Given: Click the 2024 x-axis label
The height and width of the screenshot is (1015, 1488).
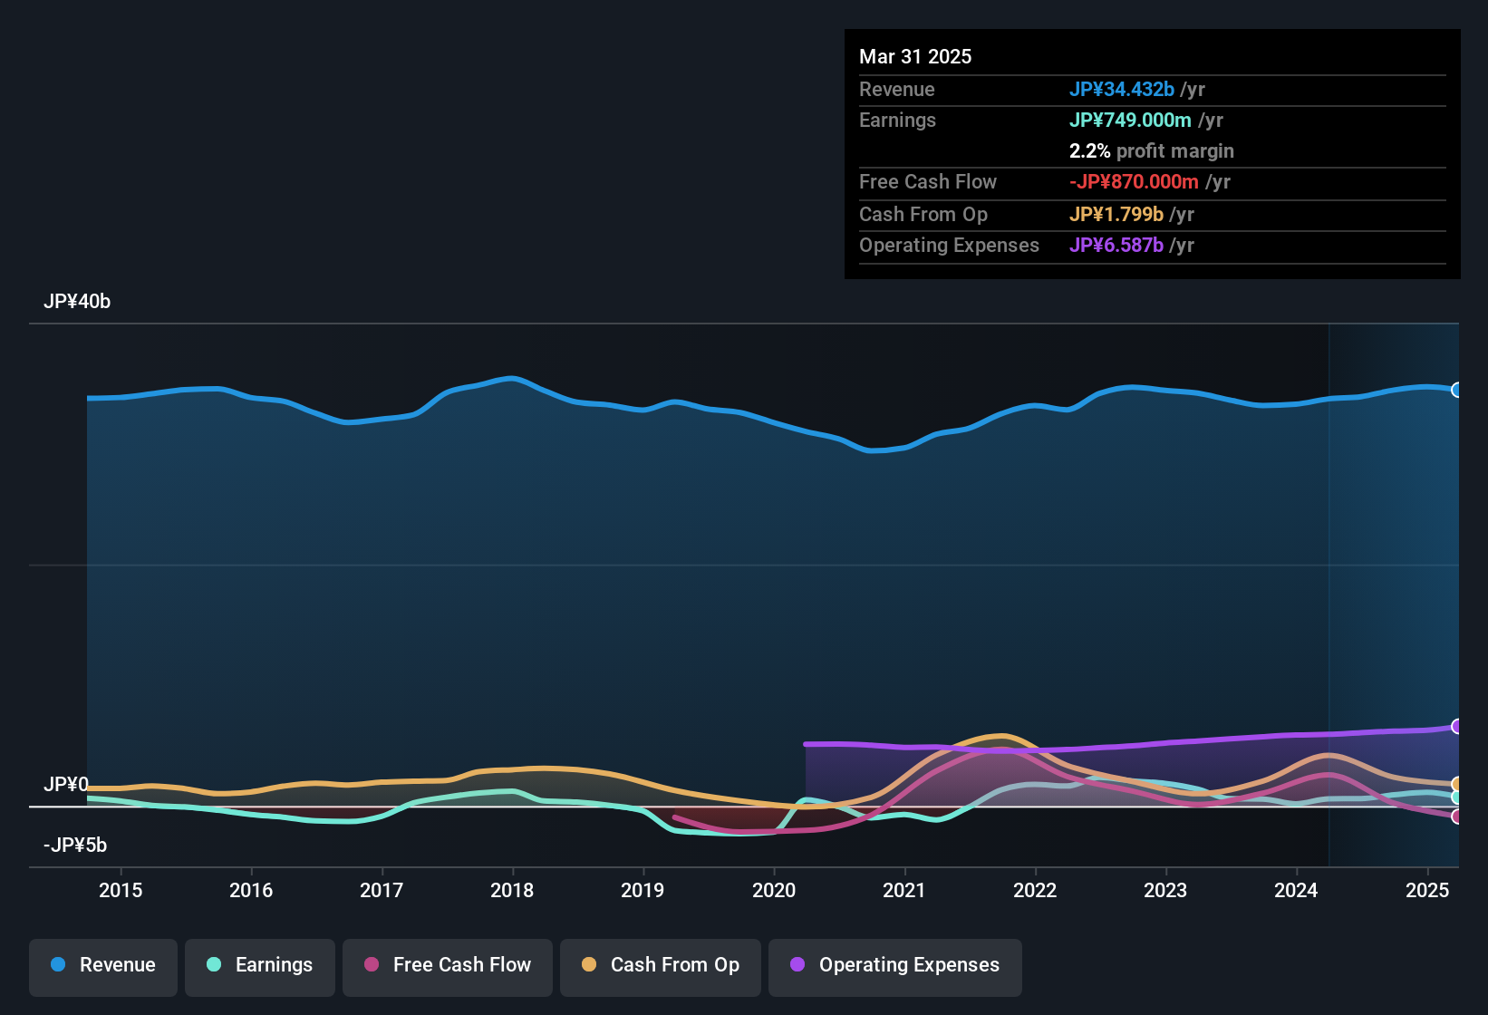Looking at the screenshot, I should pos(1296,890).
